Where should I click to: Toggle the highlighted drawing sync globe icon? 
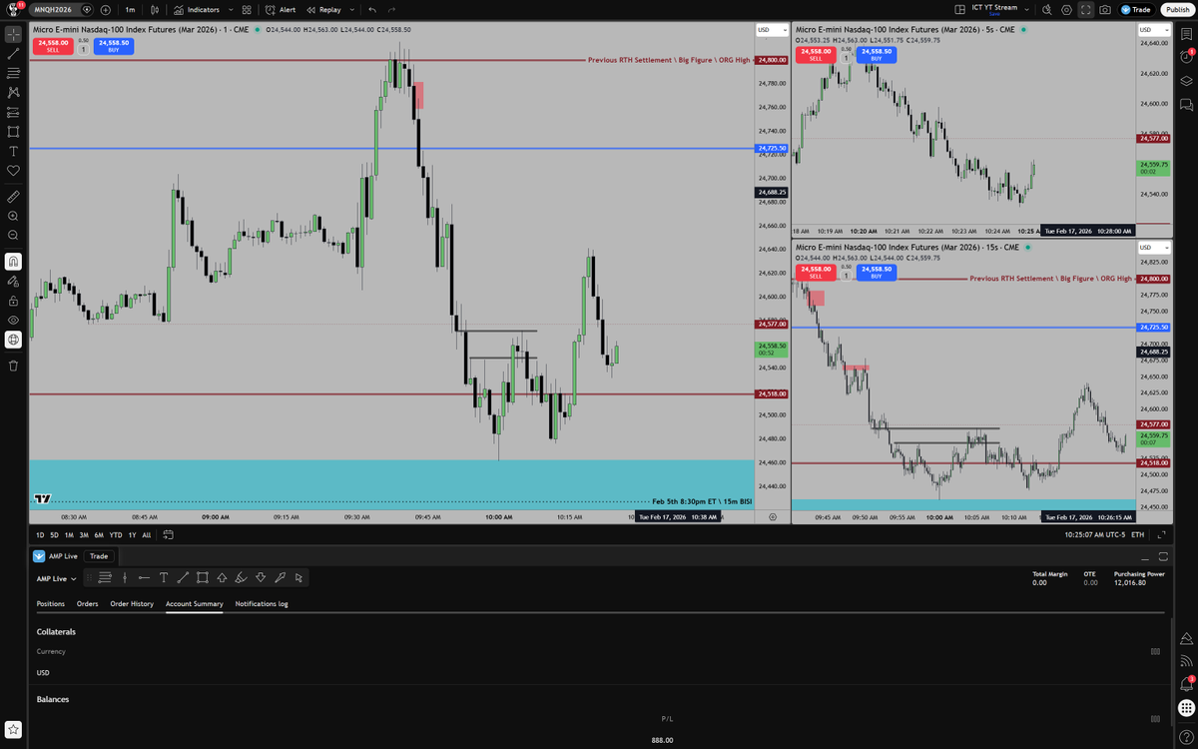13,340
